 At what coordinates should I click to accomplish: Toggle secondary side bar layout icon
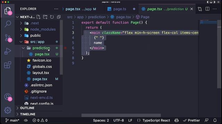coord(214,2)
